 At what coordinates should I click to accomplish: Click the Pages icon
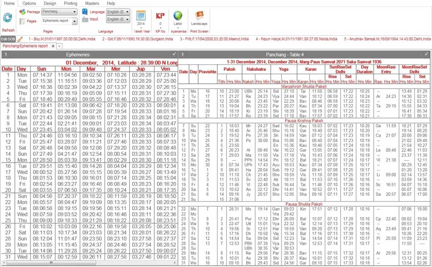coord(22,21)
